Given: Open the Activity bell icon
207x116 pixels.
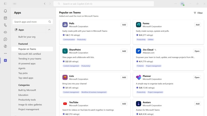Looking at the screenshot, I should tap(5, 11).
